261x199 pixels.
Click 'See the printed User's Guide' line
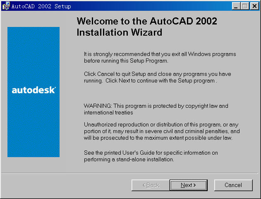(x=151, y=153)
